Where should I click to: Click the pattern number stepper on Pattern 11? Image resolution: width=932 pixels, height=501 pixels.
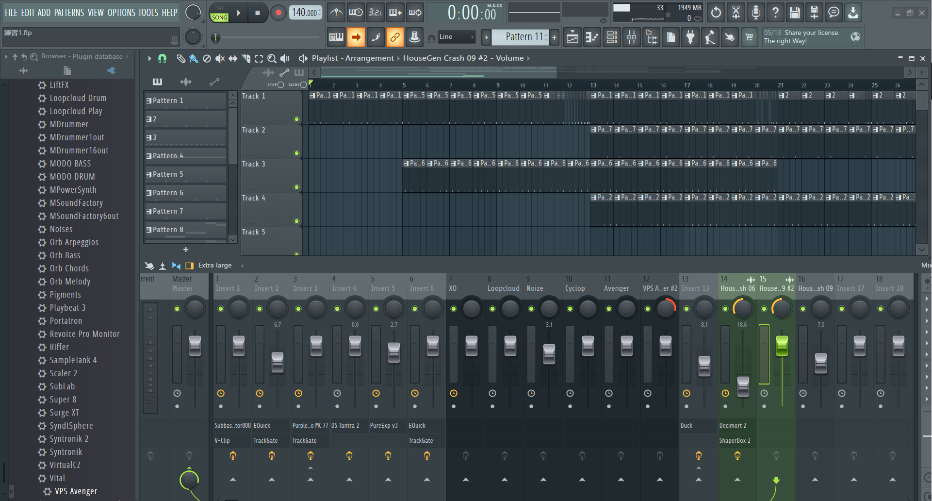pyautogui.click(x=546, y=37)
